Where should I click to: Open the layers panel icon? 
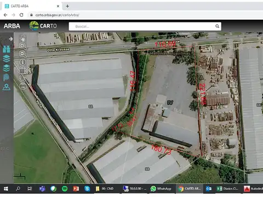point(7,59)
